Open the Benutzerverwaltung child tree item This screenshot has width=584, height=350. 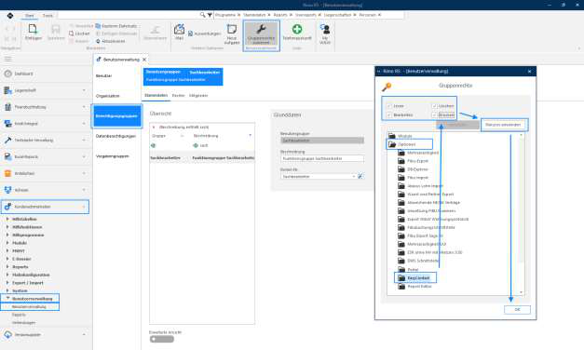(x=29, y=307)
